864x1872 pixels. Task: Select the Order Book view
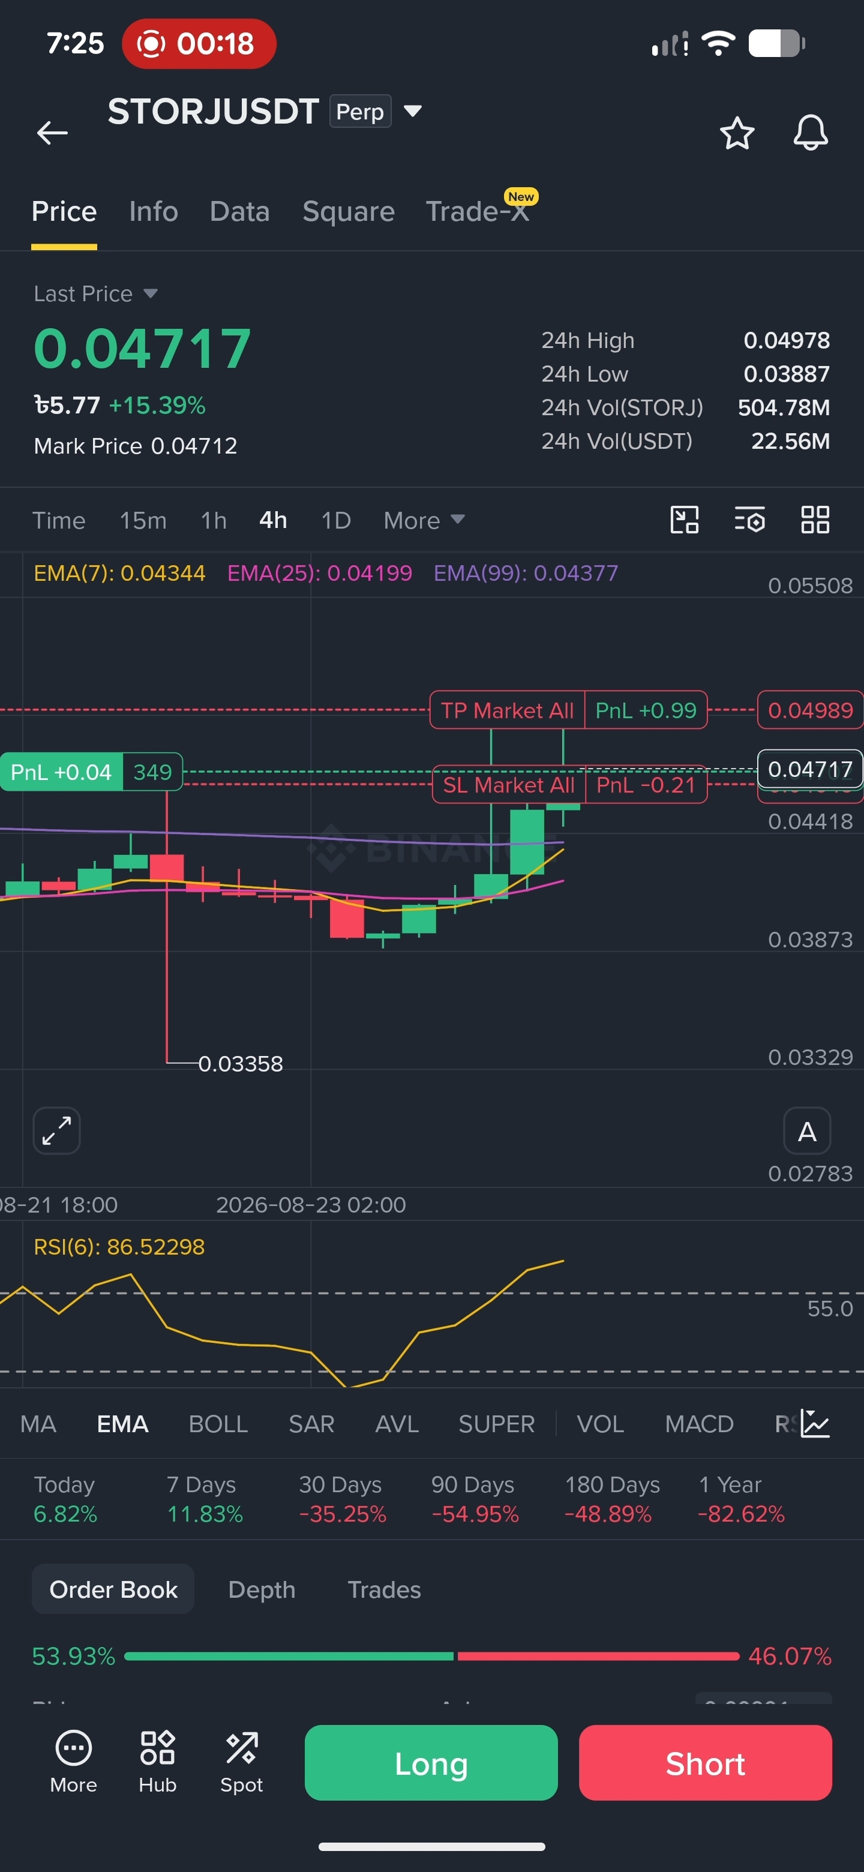[113, 1589]
